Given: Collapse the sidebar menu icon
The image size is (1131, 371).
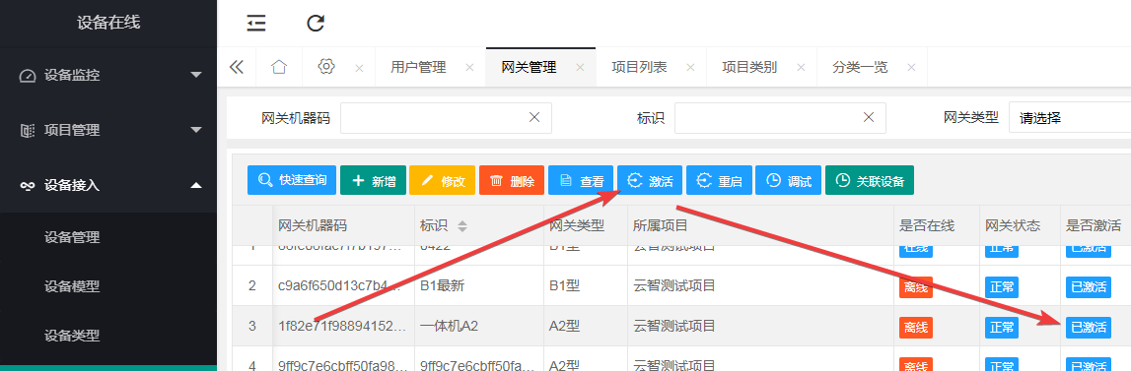Looking at the screenshot, I should pos(256,23).
